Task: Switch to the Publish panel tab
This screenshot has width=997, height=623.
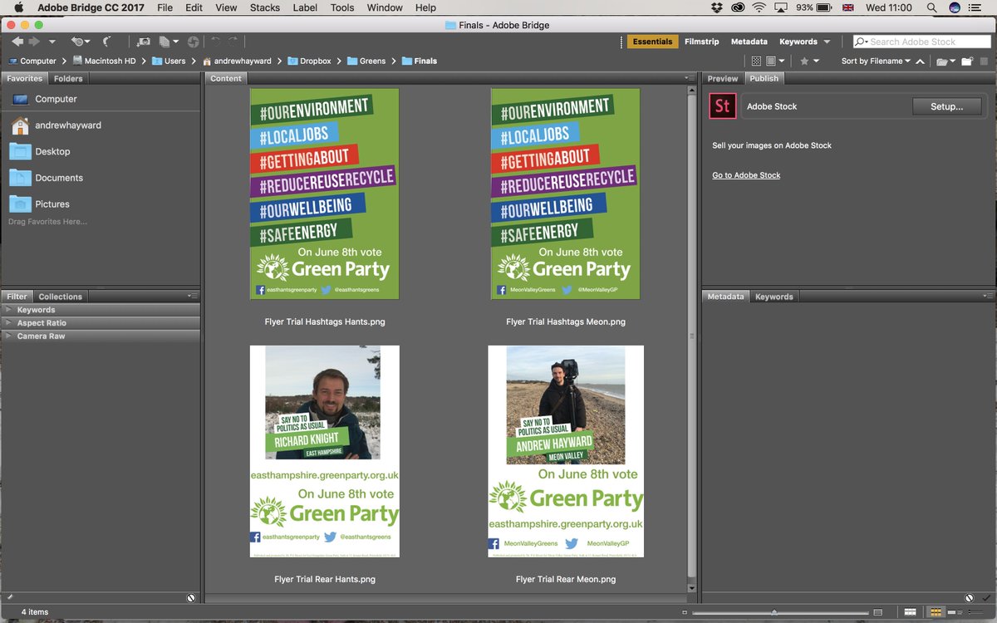Action: coord(764,79)
